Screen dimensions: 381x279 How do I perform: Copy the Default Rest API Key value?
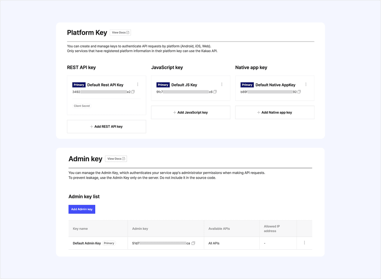coord(133,92)
